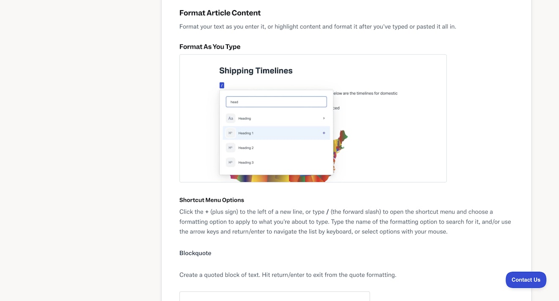Click the blue slash marker under Shipping Timelines

point(222,85)
